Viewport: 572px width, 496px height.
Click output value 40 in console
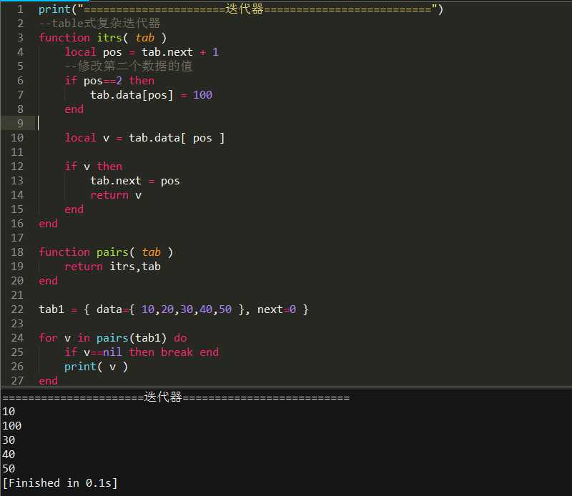[9, 455]
